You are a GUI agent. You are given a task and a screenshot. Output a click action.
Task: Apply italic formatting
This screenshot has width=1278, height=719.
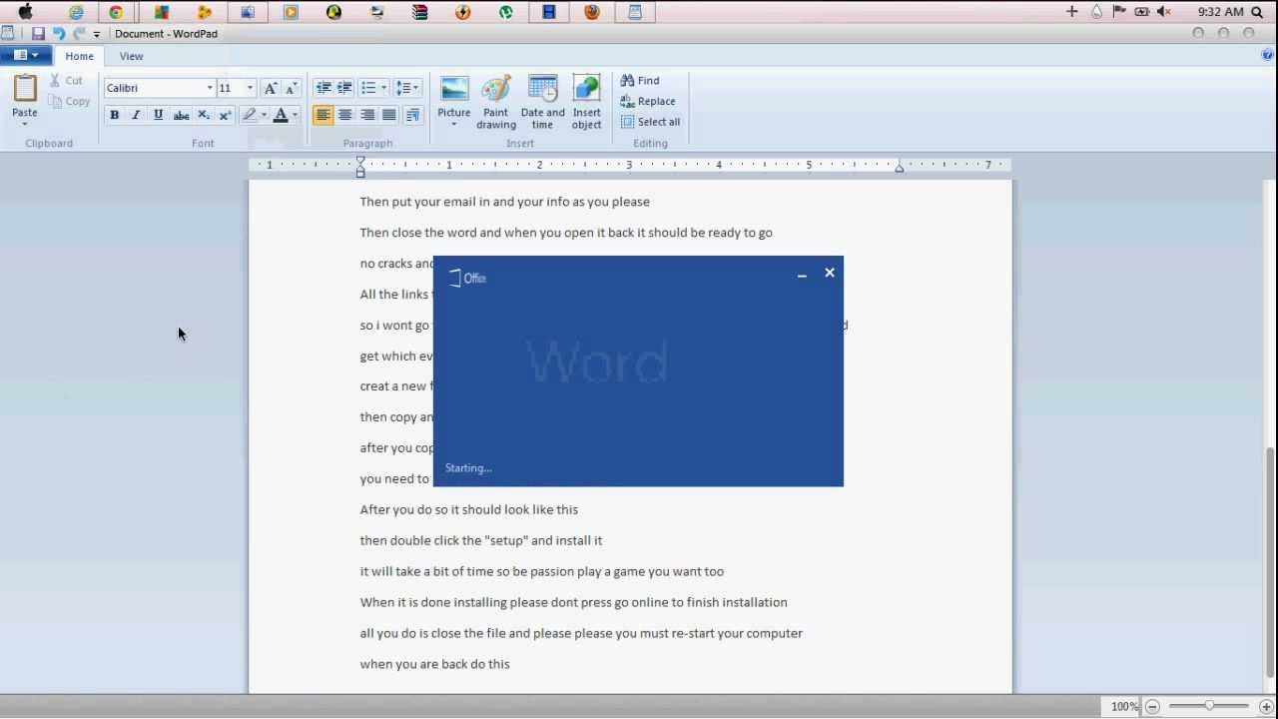point(136,116)
